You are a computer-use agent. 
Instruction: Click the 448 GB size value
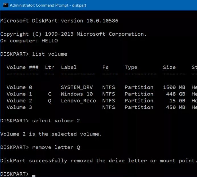[176, 94]
